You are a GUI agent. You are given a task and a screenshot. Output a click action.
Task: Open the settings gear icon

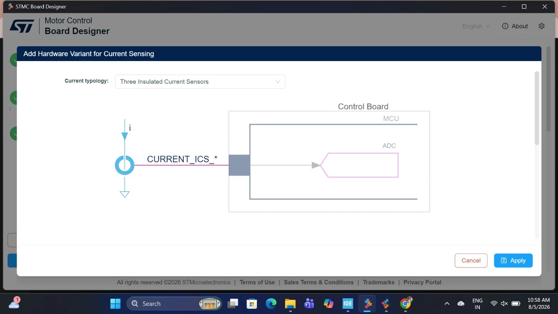click(542, 26)
